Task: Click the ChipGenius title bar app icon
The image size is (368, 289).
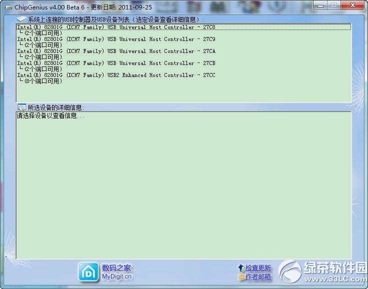Action: tap(8, 7)
